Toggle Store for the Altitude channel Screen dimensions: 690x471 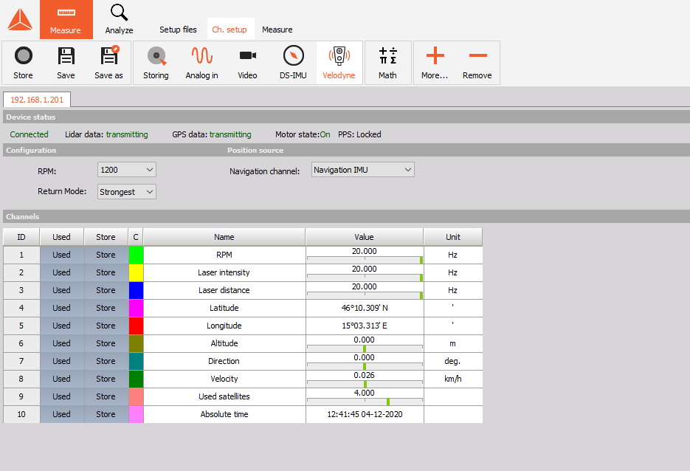coord(106,343)
